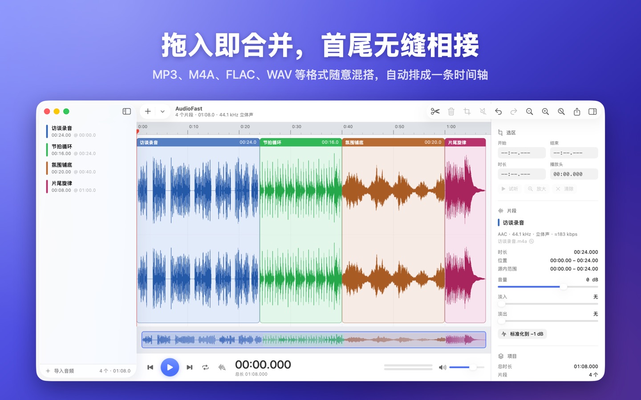Click the 播放头 playhead time field
641x400 pixels.
(574, 174)
